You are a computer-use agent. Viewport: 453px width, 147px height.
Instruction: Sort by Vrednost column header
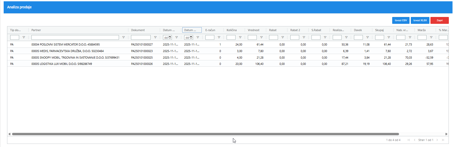[254, 30]
